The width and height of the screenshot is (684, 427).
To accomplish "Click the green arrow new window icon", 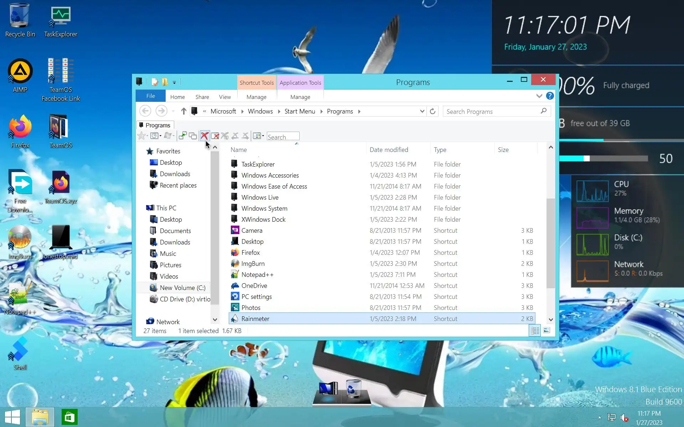I will click(x=182, y=136).
